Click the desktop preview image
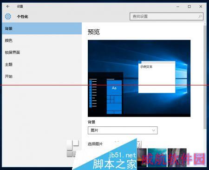 pyautogui.click(x=139, y=78)
